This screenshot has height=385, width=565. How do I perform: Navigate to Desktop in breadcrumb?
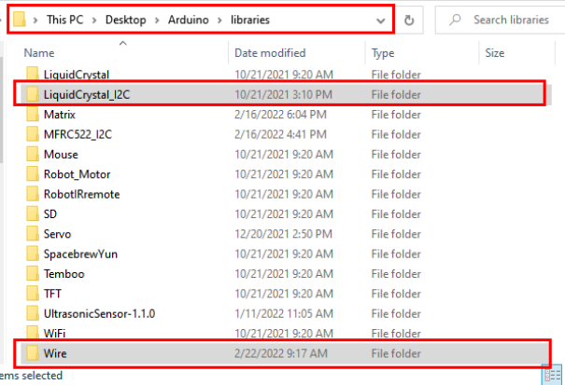pos(125,20)
